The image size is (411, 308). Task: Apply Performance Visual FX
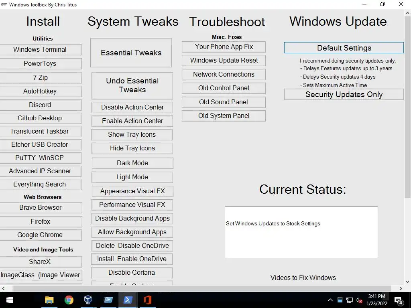(x=132, y=205)
